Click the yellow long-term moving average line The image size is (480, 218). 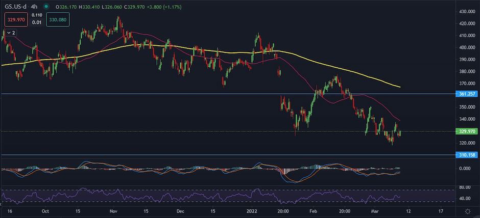[x=332, y=67]
